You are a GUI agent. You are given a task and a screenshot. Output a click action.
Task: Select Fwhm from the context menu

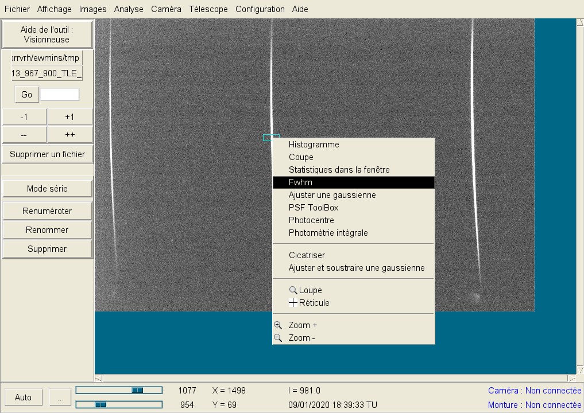coord(353,182)
